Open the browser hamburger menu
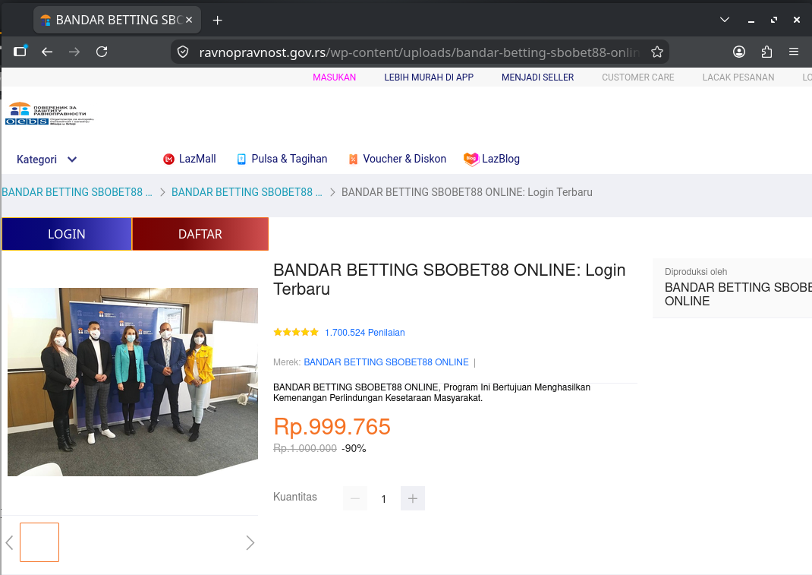The height and width of the screenshot is (575, 812). [x=793, y=52]
